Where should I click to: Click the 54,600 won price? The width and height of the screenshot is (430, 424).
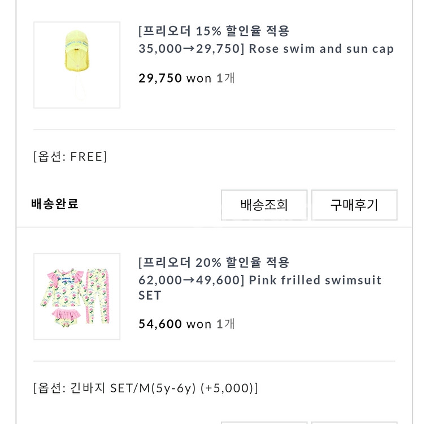[x=175, y=324]
